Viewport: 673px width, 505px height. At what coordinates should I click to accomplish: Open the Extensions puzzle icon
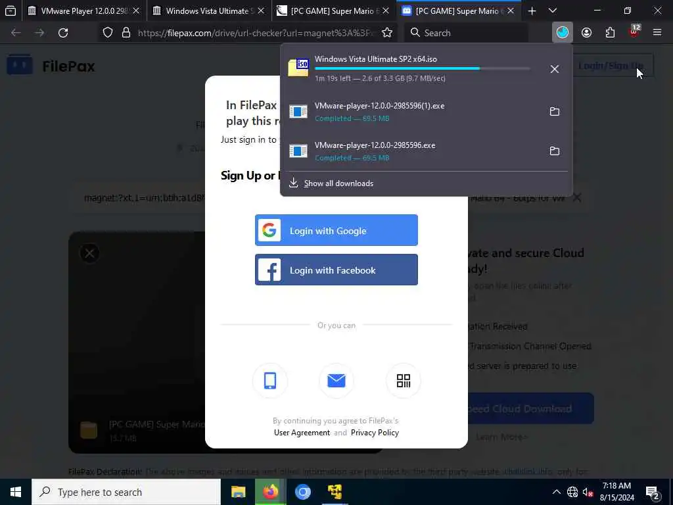click(610, 33)
